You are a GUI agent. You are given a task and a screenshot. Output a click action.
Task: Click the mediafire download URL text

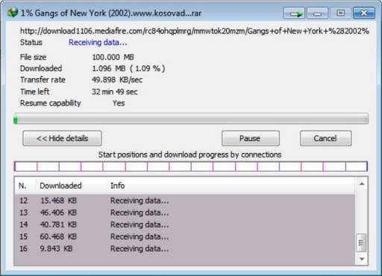coord(195,31)
